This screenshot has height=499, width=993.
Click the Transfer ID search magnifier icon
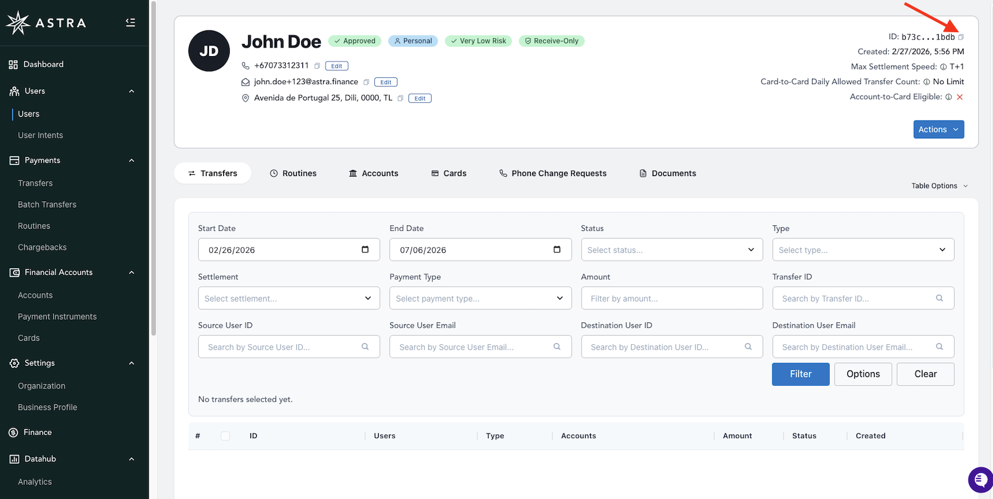939,299
